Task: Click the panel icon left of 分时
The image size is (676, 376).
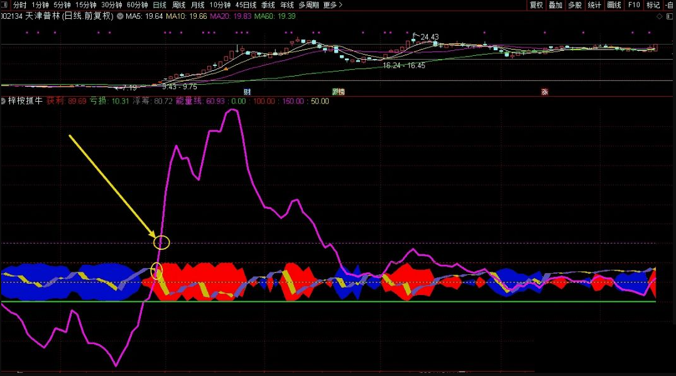Action: (4, 5)
